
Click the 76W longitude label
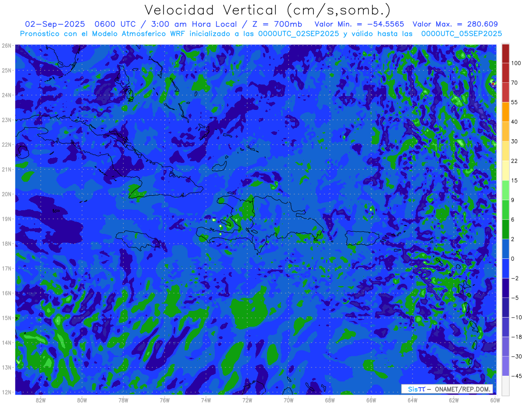click(164, 400)
